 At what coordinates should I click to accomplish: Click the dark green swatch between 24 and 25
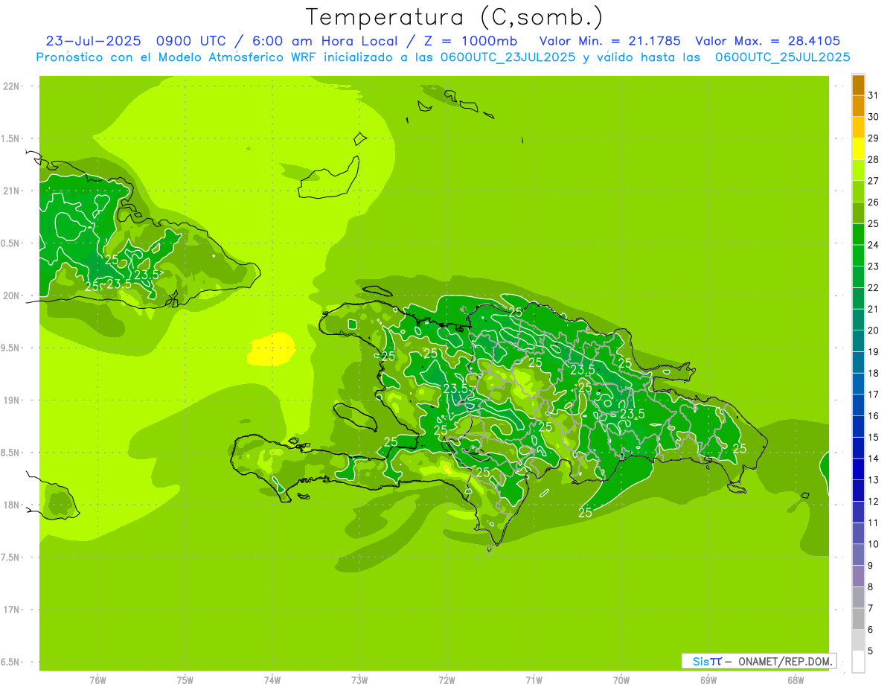(858, 234)
